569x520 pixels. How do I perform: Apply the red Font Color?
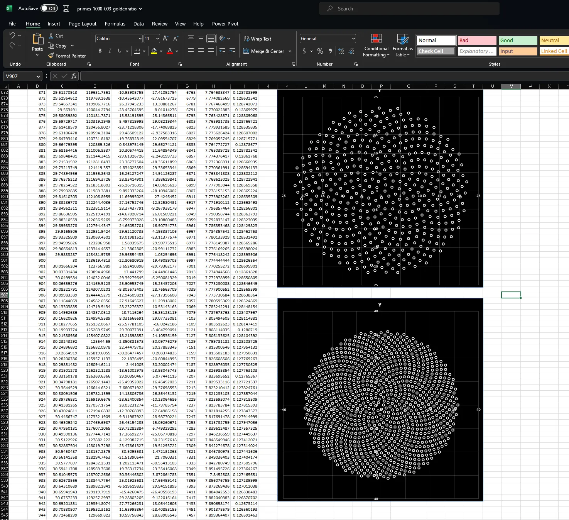pyautogui.click(x=170, y=51)
